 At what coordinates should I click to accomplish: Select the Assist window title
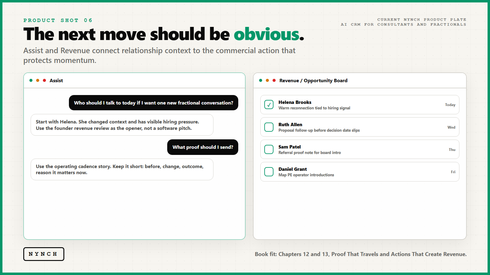coord(56,81)
